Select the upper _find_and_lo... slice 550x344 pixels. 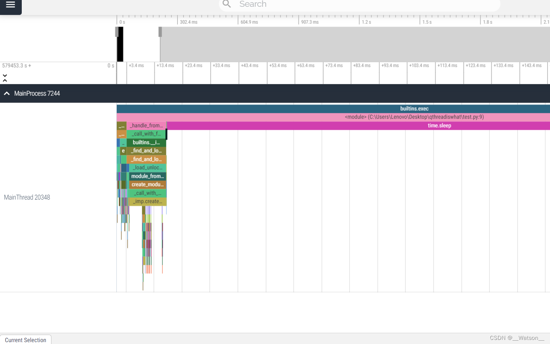(146, 151)
